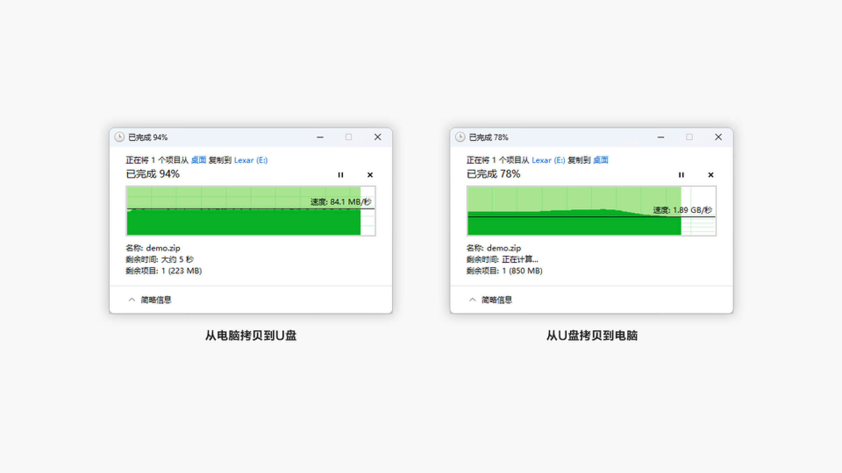Minimize the 已完成 78% dialog
This screenshot has height=473, width=842.
(x=661, y=137)
